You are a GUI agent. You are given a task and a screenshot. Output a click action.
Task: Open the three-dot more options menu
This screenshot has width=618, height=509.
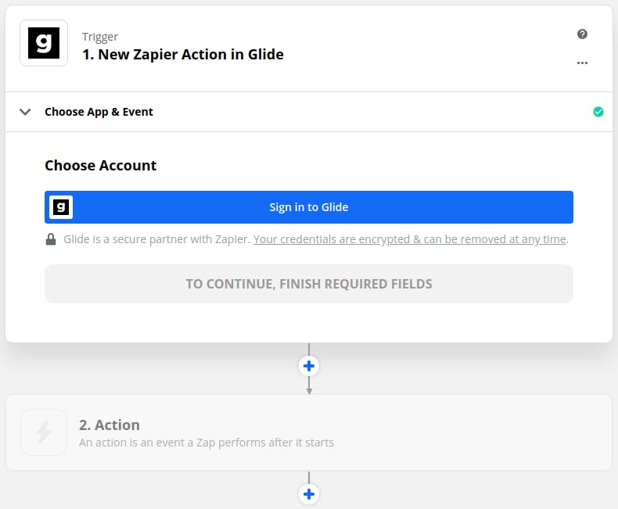582,63
